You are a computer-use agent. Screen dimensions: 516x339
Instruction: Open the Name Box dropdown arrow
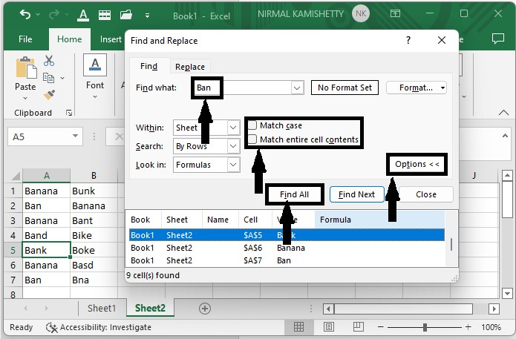76,136
